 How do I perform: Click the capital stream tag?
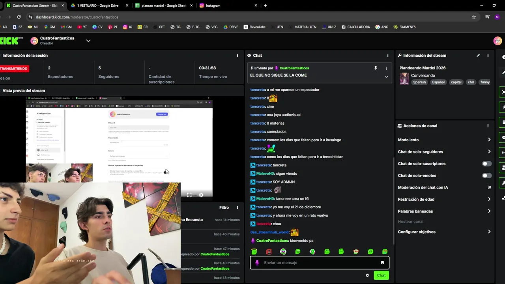tap(456, 82)
